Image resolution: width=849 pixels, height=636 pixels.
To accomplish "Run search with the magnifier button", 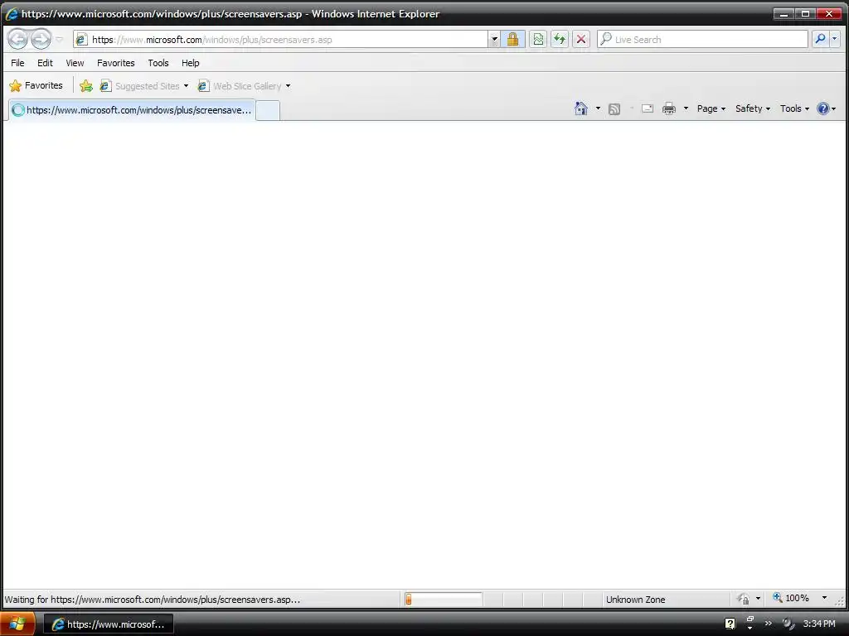I will tap(820, 39).
